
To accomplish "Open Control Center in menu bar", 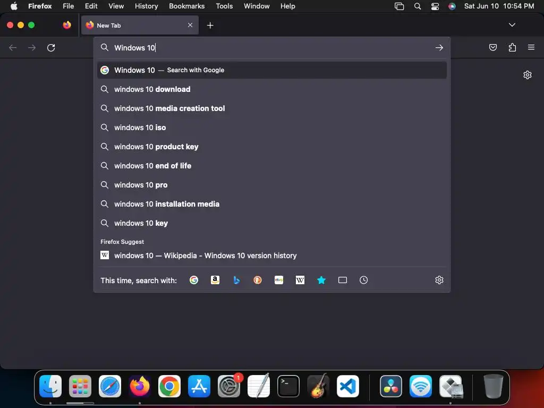I will click(435, 6).
